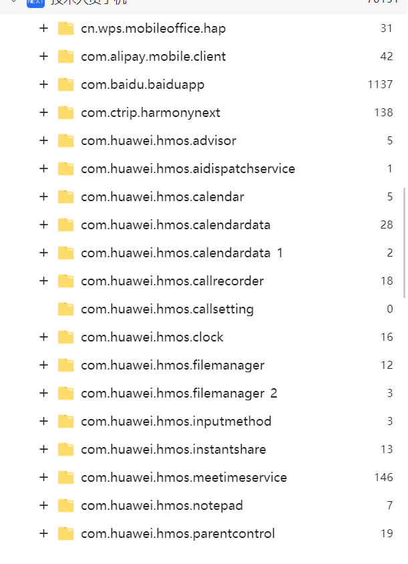Expand com.huawei.hmos.calendardata plus sign
Image resolution: width=408 pixels, height=564 pixels.
[43, 225]
